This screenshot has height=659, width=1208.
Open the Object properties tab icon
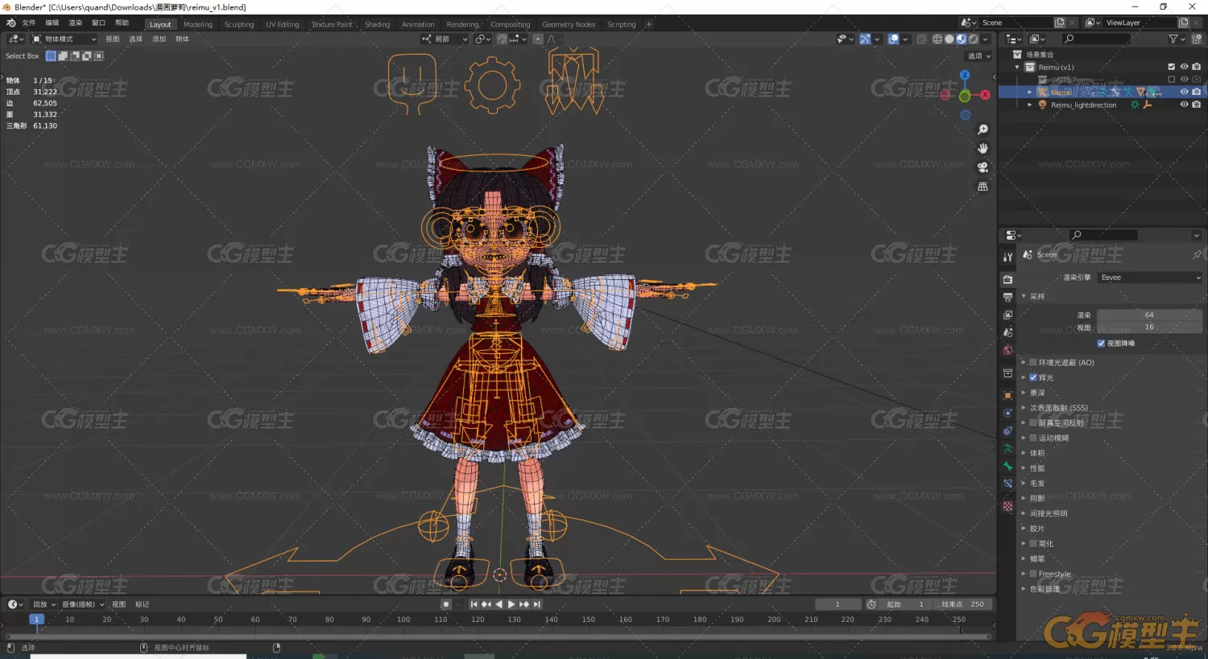(1007, 395)
